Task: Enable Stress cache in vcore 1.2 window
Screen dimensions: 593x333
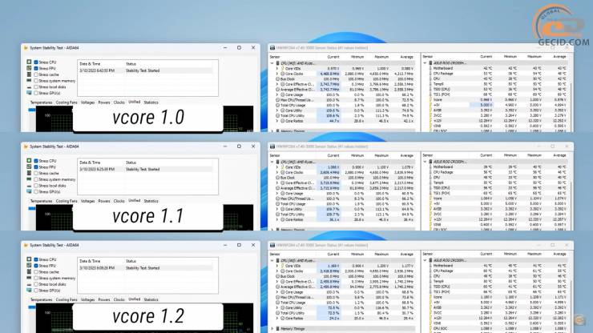Action: pyautogui.click(x=36, y=272)
